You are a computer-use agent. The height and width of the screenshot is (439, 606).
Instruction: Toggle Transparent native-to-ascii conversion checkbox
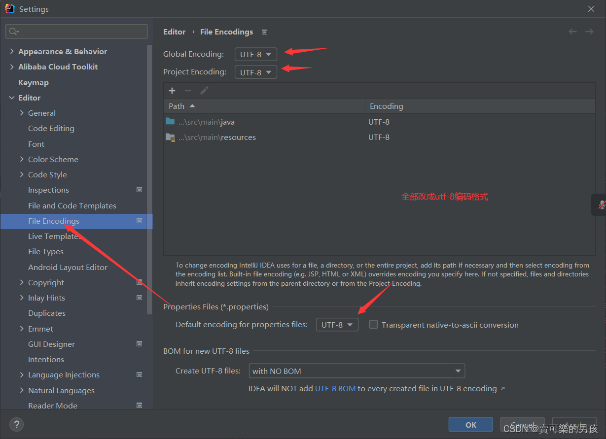(374, 325)
